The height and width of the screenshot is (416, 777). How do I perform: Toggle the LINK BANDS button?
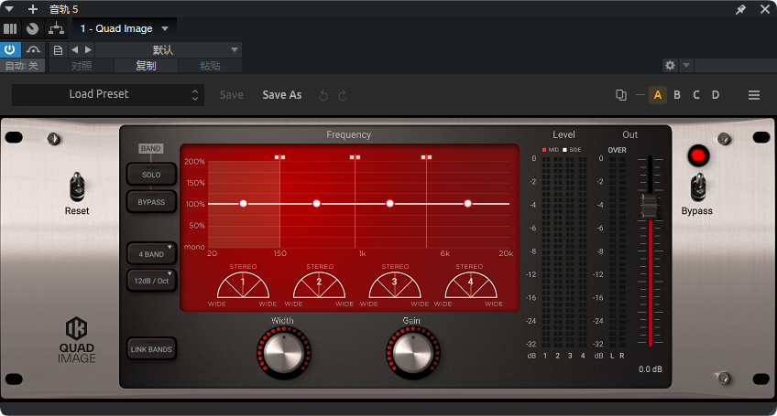pos(151,349)
